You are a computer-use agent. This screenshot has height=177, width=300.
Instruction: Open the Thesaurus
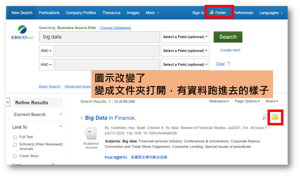(111, 13)
